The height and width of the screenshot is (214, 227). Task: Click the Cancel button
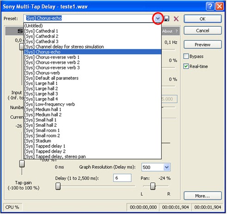coord(202,30)
